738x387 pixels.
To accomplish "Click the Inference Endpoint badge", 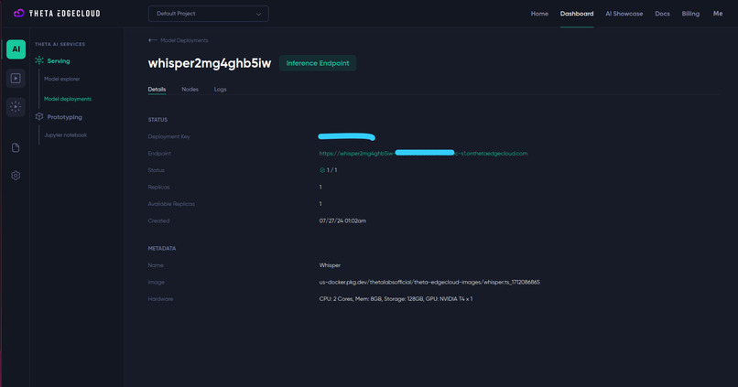I will (318, 63).
